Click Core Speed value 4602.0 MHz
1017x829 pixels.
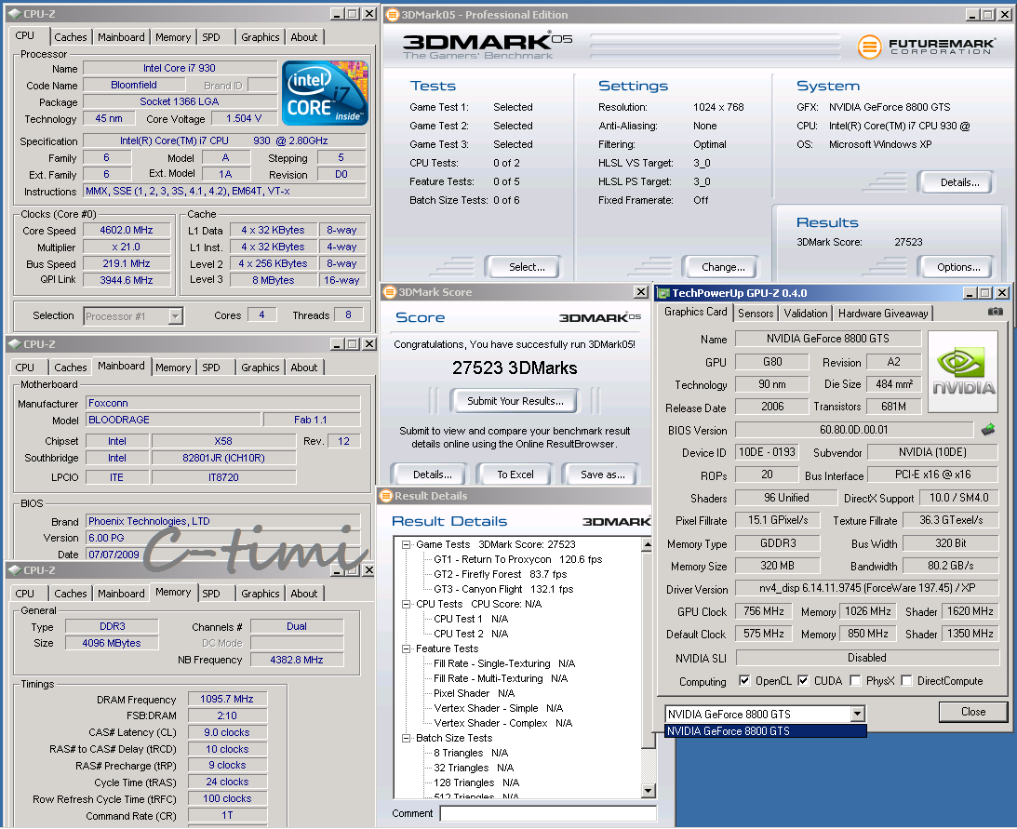(127, 231)
